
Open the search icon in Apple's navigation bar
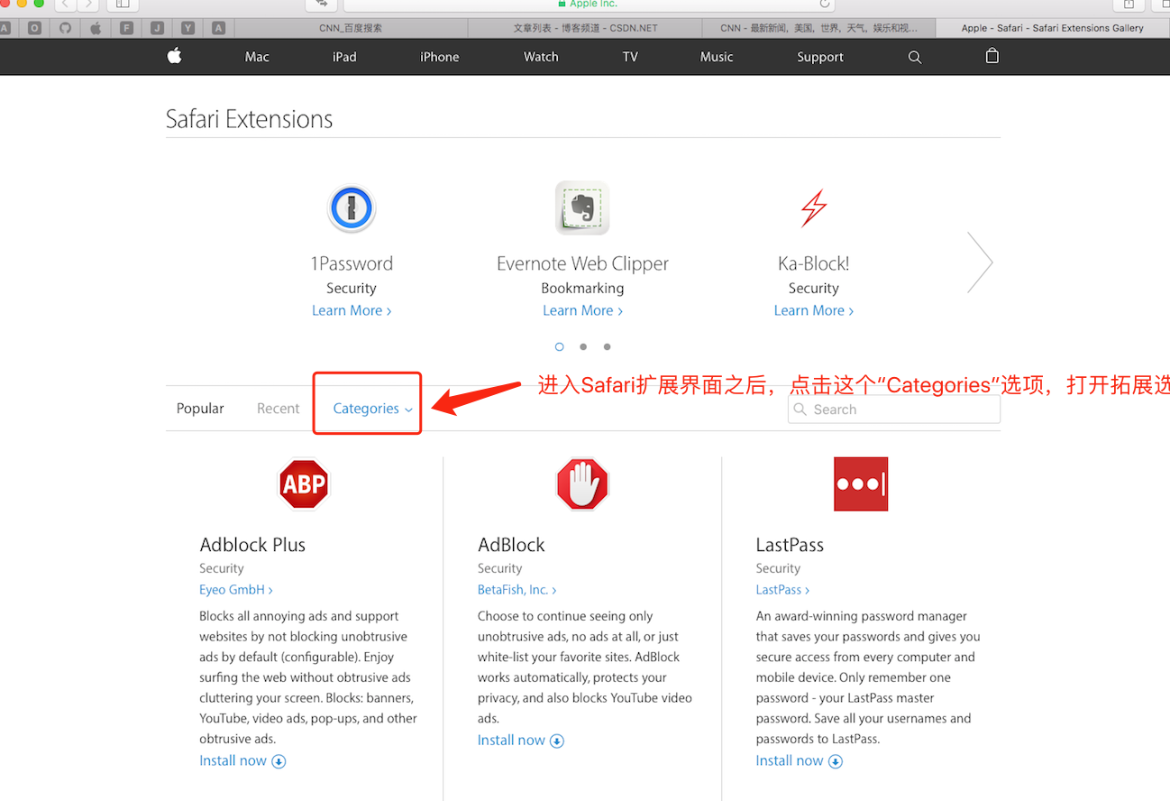[915, 57]
